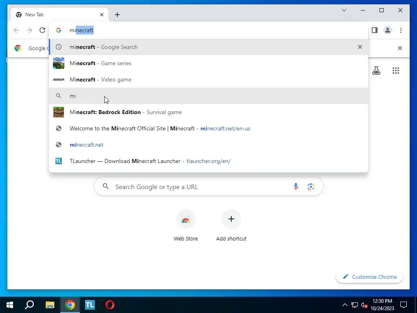Open the Google apps grid
Image resolution: width=417 pixels, height=313 pixels.
click(396, 71)
